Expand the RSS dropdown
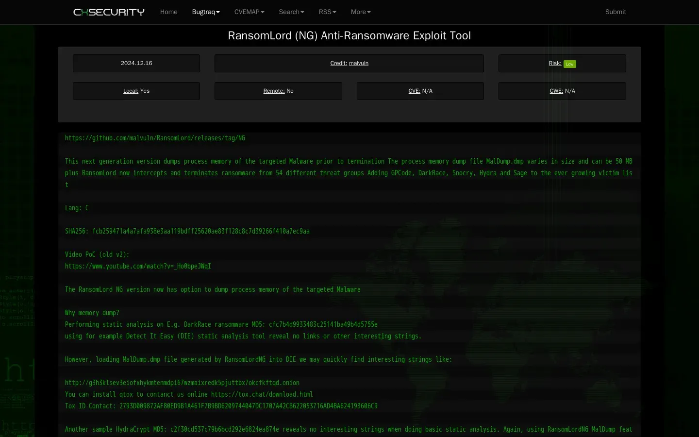The image size is (699, 437). click(x=327, y=12)
